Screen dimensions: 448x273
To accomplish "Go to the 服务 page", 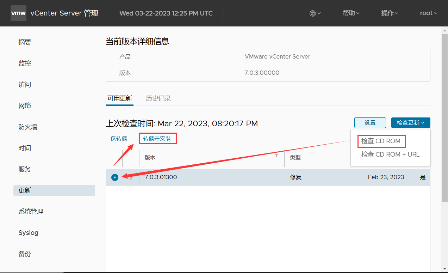I will click(x=25, y=169).
